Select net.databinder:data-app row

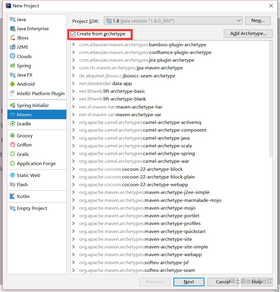(170, 83)
